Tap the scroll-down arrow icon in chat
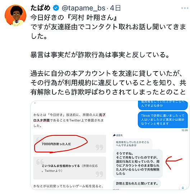 tap(183, 188)
